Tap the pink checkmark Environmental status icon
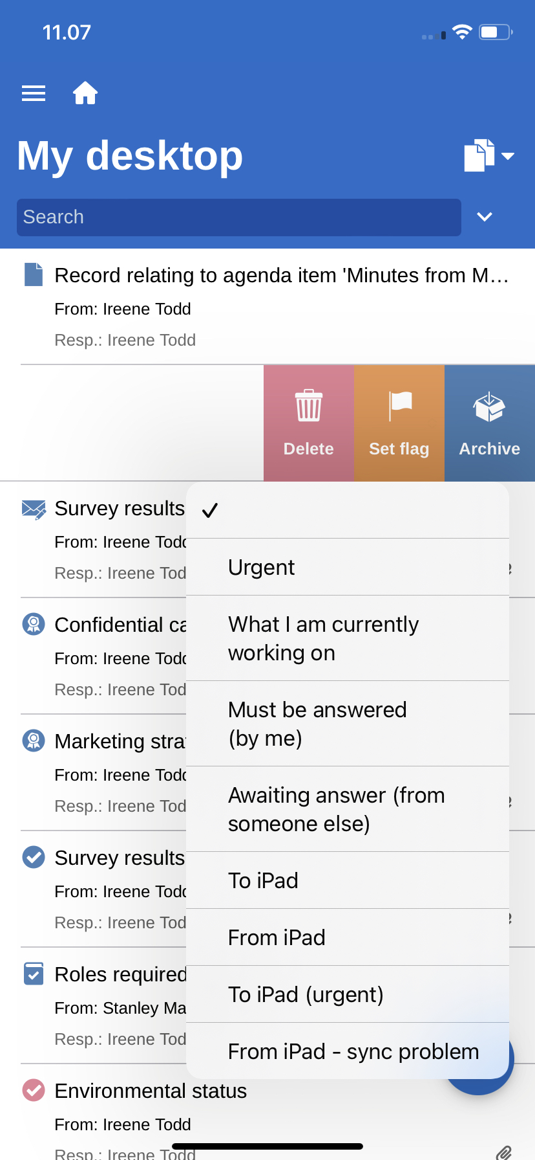535x1160 pixels. point(34,1091)
